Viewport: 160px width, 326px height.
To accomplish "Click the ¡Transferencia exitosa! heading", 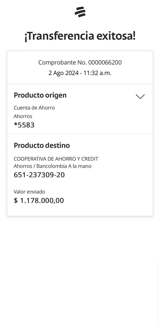I will point(80,36).
